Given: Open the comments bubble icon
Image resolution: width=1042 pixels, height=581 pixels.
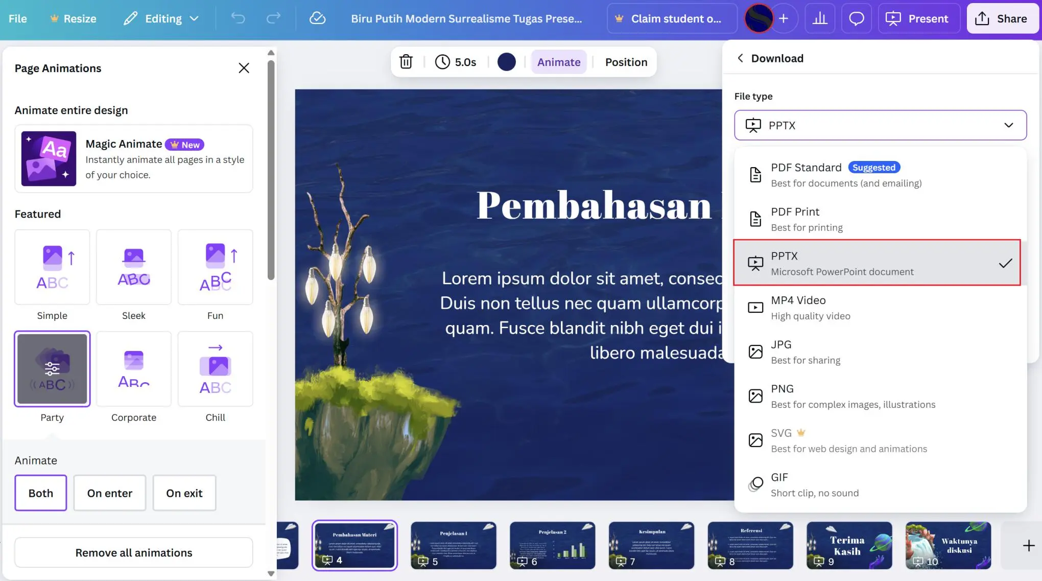Looking at the screenshot, I should [x=857, y=18].
